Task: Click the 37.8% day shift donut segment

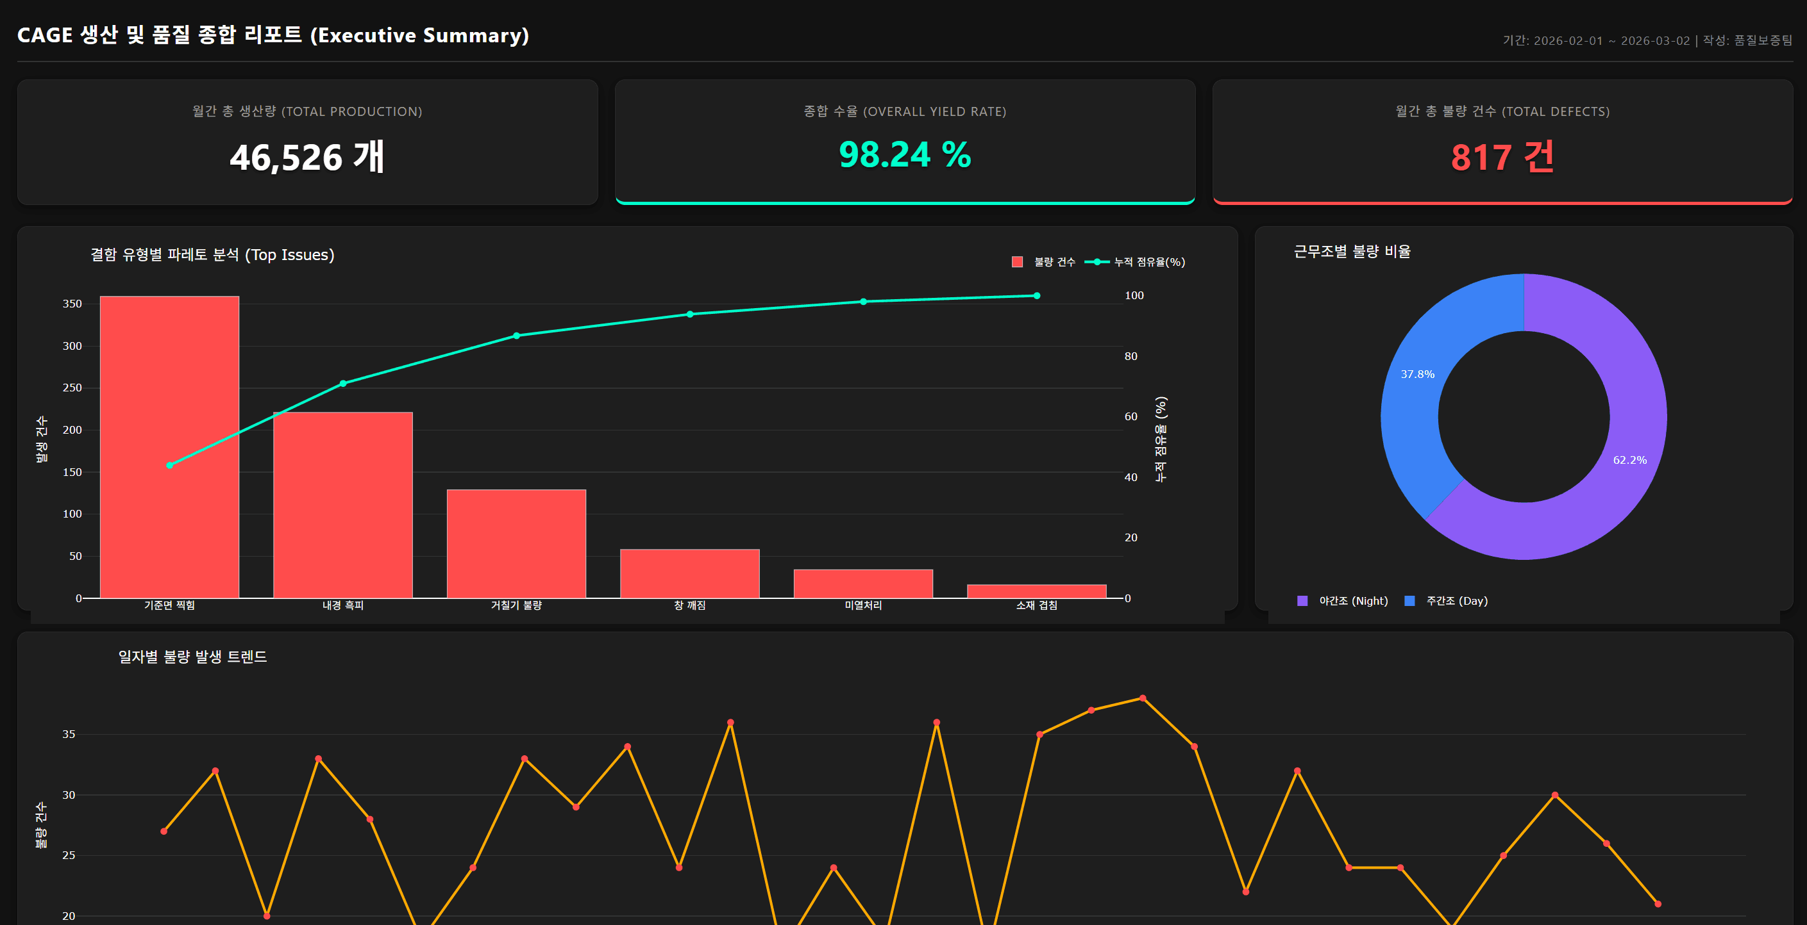Action: point(1418,374)
